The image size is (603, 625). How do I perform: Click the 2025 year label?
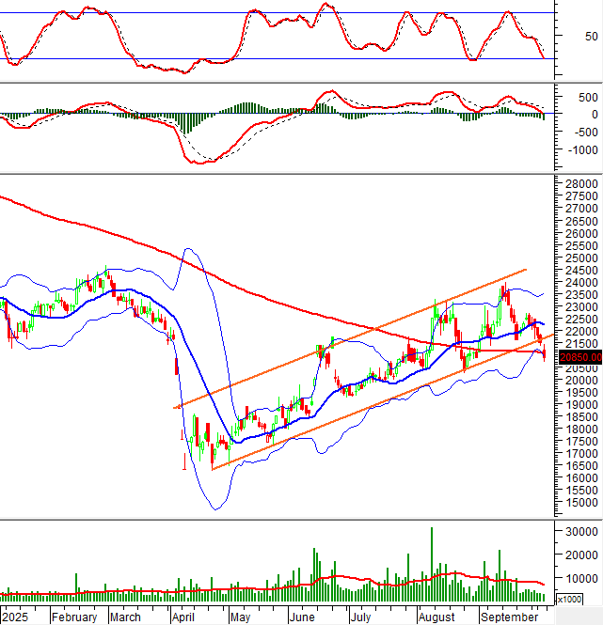(x=16, y=617)
